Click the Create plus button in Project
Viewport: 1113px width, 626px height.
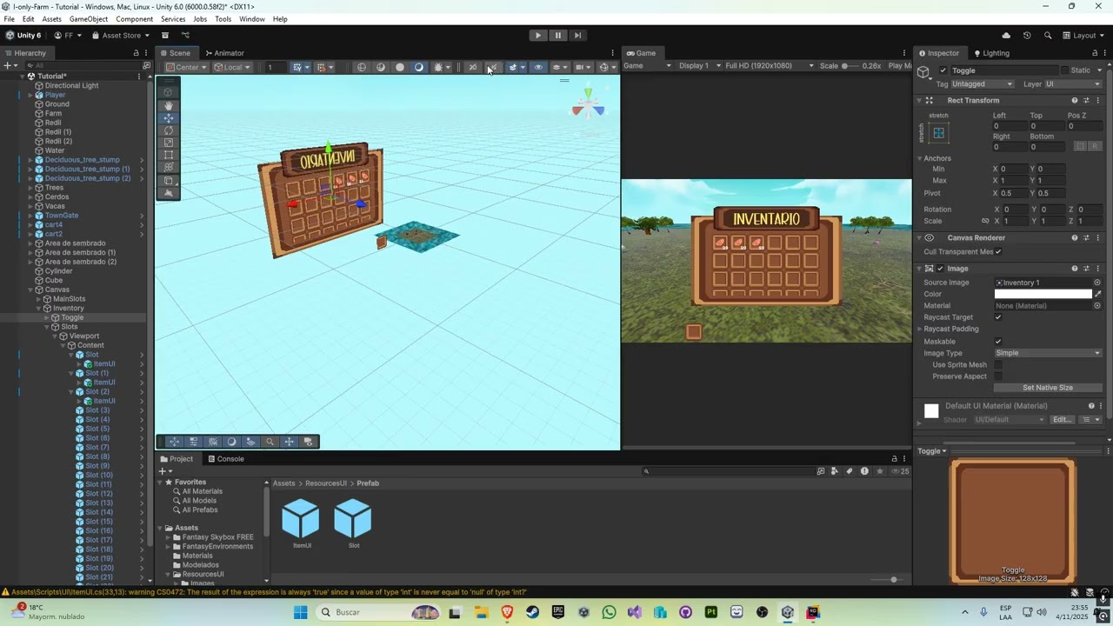[163, 471]
